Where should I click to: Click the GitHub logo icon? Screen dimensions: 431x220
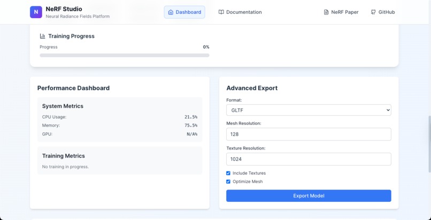point(373,12)
